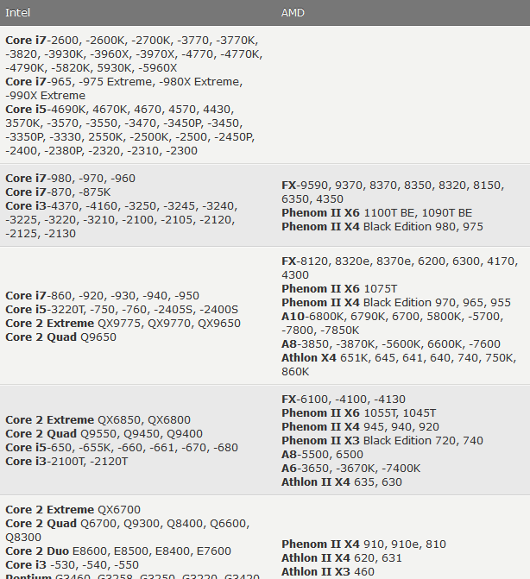This screenshot has width=530, height=579.
Task: Select the Phenom II X6 1100T BE line
Action: (x=376, y=213)
